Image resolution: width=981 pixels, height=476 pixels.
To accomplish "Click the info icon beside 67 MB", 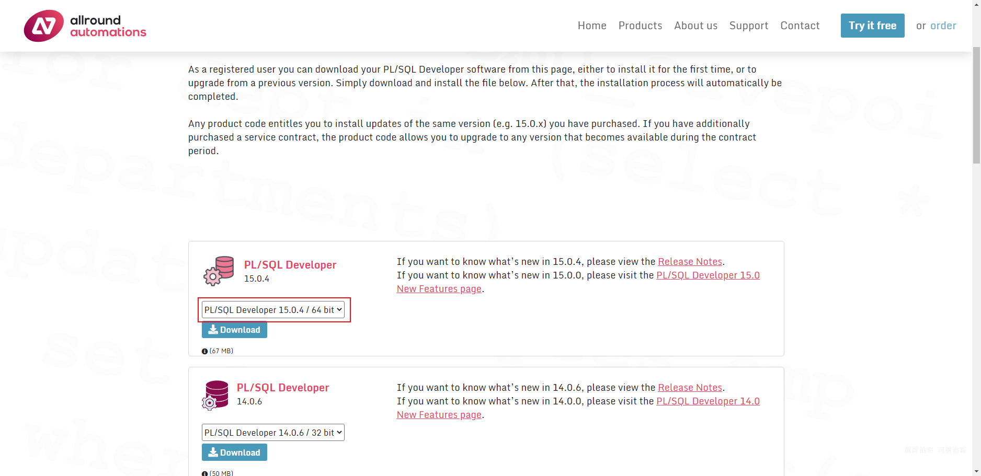I will tap(204, 351).
